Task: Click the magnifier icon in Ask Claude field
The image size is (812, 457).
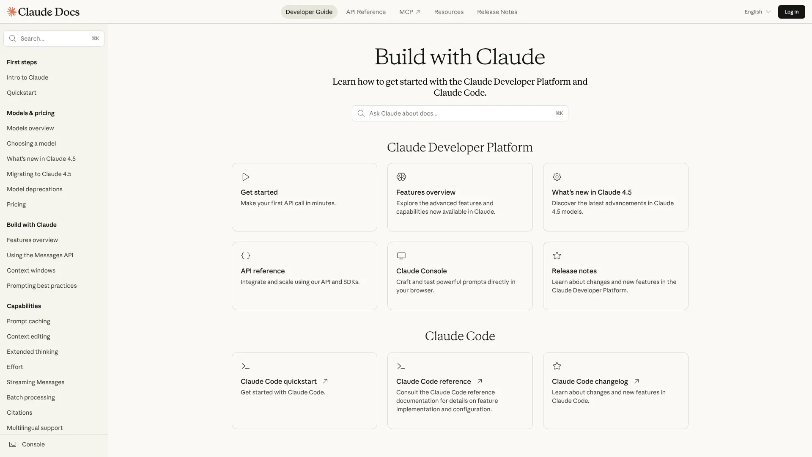Action: pyautogui.click(x=361, y=113)
